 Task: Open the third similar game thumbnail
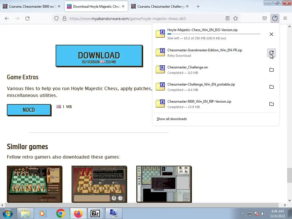click(164, 184)
